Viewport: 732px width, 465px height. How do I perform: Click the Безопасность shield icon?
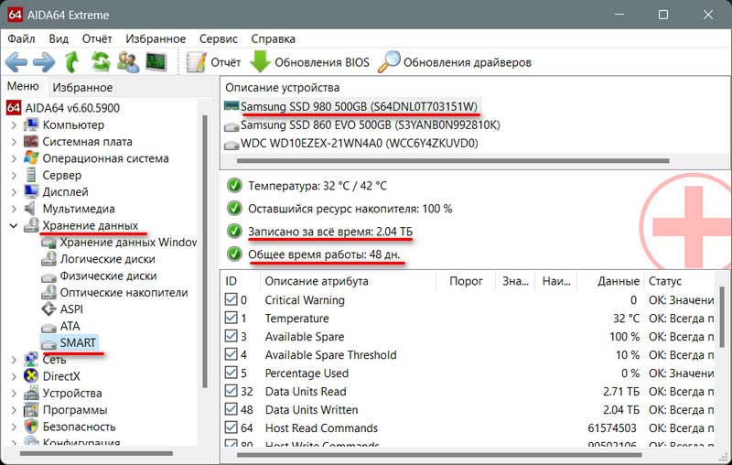(x=31, y=427)
